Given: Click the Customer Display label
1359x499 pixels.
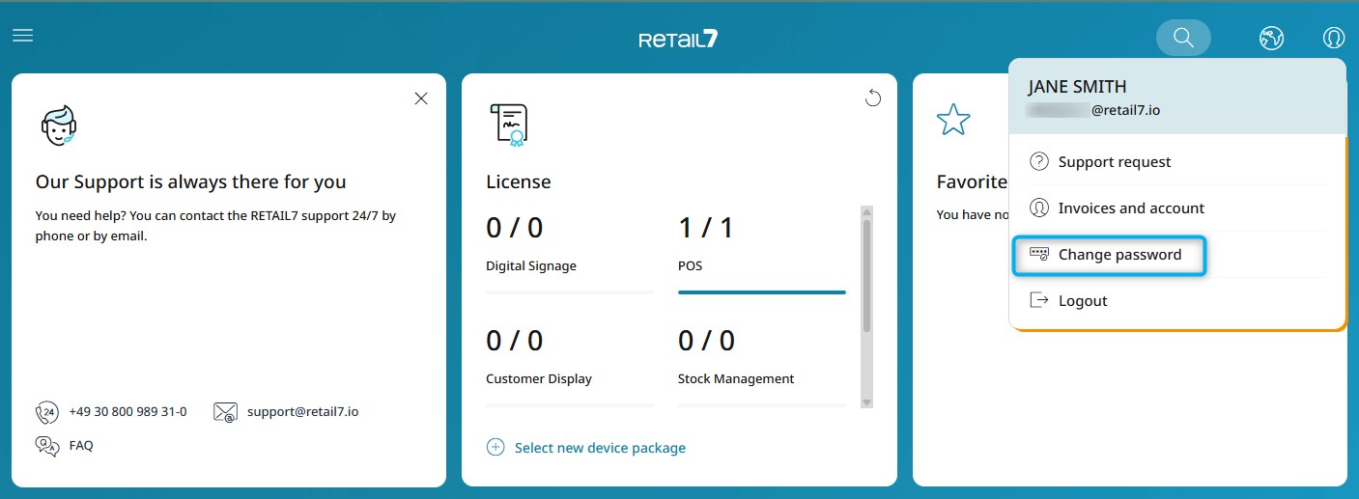Looking at the screenshot, I should (539, 378).
